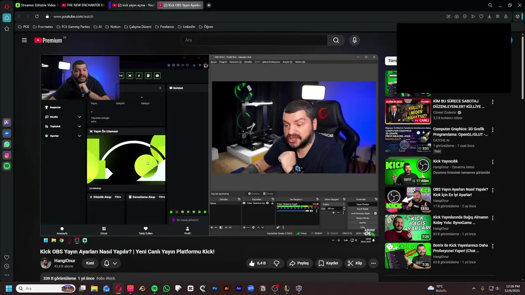
Task: Open Opera tab search magnifier
Action: coord(490,5)
